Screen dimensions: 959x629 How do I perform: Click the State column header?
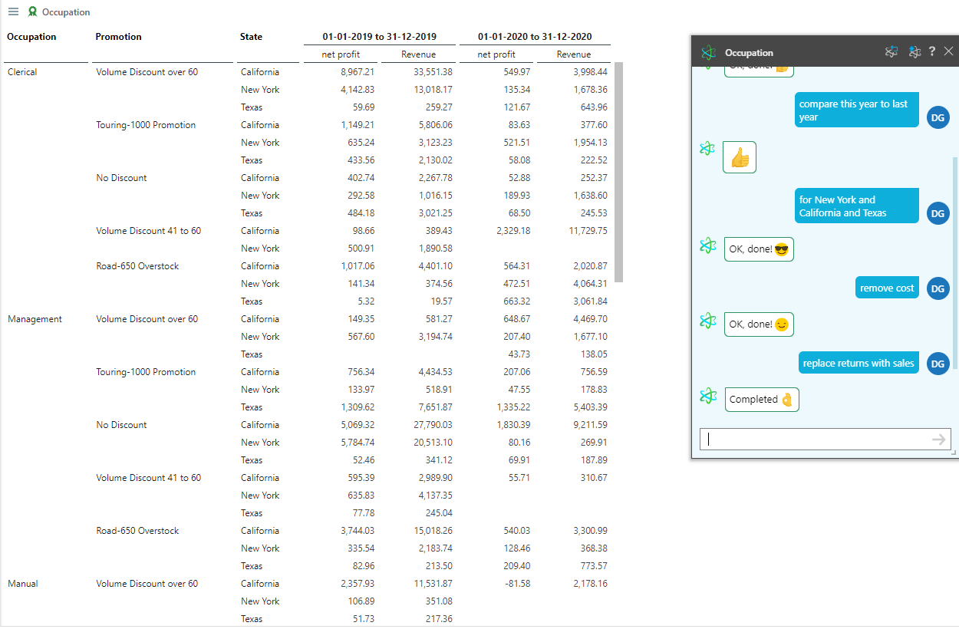coord(251,36)
